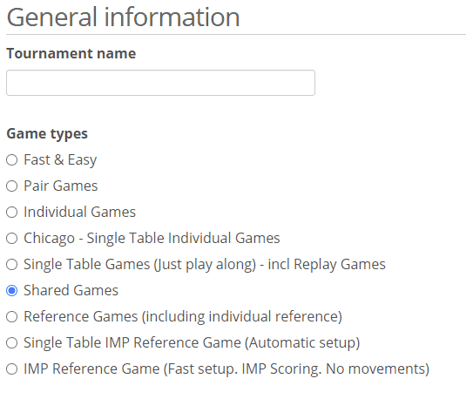The image size is (466, 399).
Task: Click the Tournament name field label
Action: [x=71, y=53]
